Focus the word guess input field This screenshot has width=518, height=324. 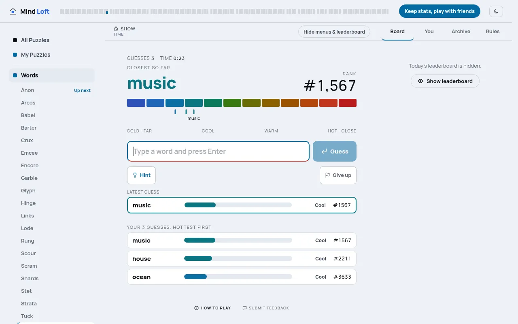point(218,151)
